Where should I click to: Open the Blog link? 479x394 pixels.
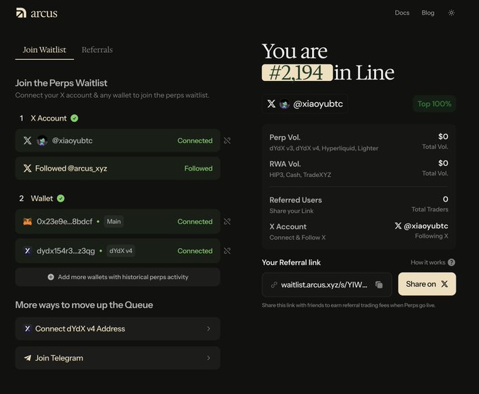(x=428, y=13)
